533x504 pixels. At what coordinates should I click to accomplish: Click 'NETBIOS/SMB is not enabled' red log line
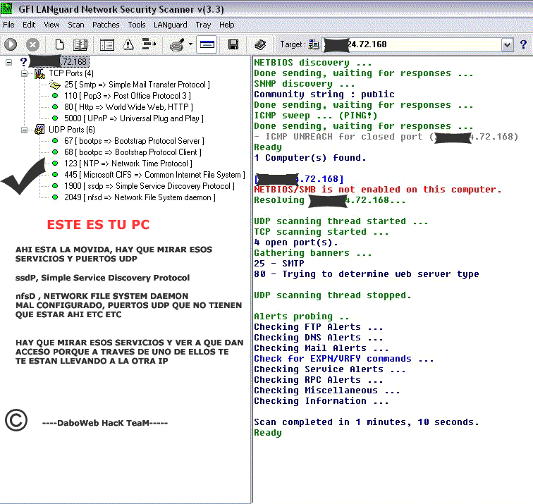point(378,190)
